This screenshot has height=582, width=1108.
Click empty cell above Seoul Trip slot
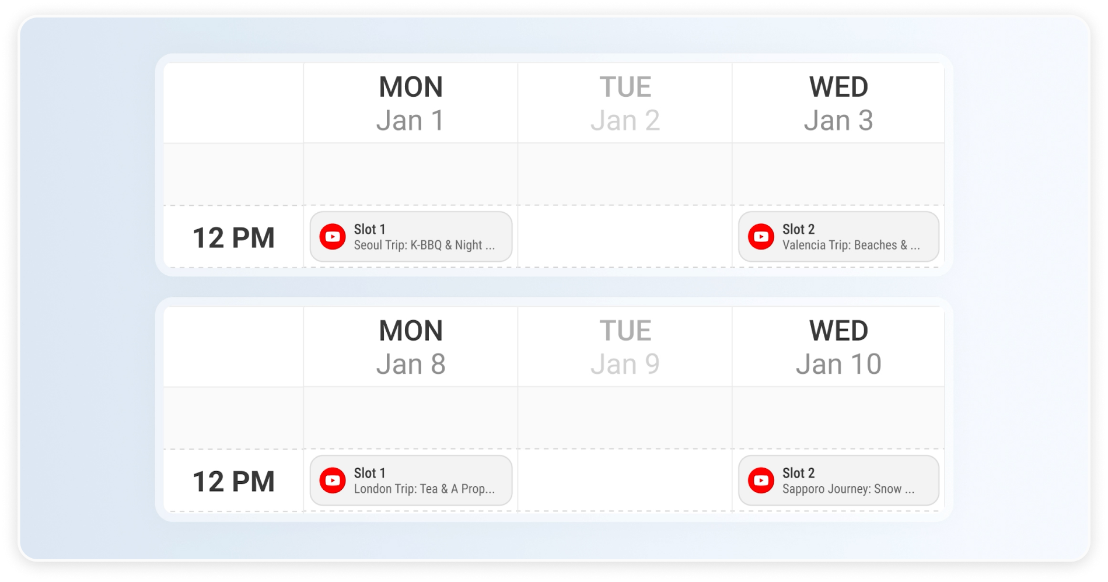pyautogui.click(x=411, y=174)
